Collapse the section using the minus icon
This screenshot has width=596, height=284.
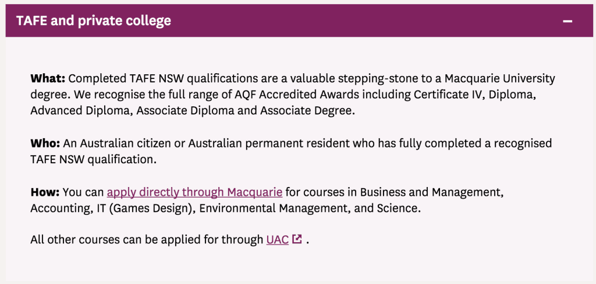coord(567,21)
